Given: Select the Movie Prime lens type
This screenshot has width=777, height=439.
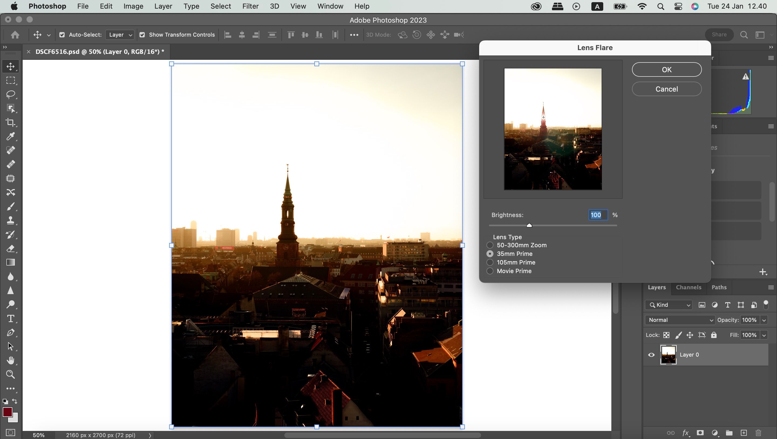Looking at the screenshot, I should tap(490, 271).
